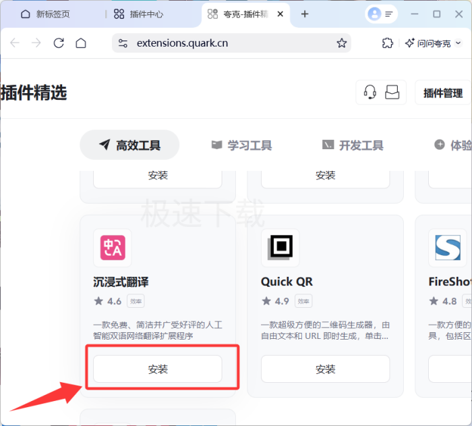Screen dimensions: 472x426
Task: Select the 学习工具 category tab
Action: coord(241,145)
